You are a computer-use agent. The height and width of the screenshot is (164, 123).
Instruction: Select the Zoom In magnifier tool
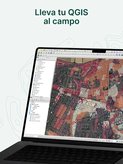60,51
